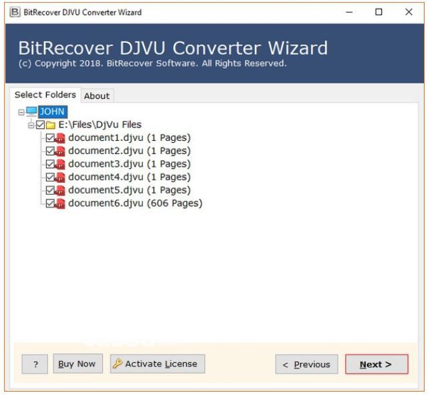Maximize the DJVU Converter Wizard window

[379, 12]
